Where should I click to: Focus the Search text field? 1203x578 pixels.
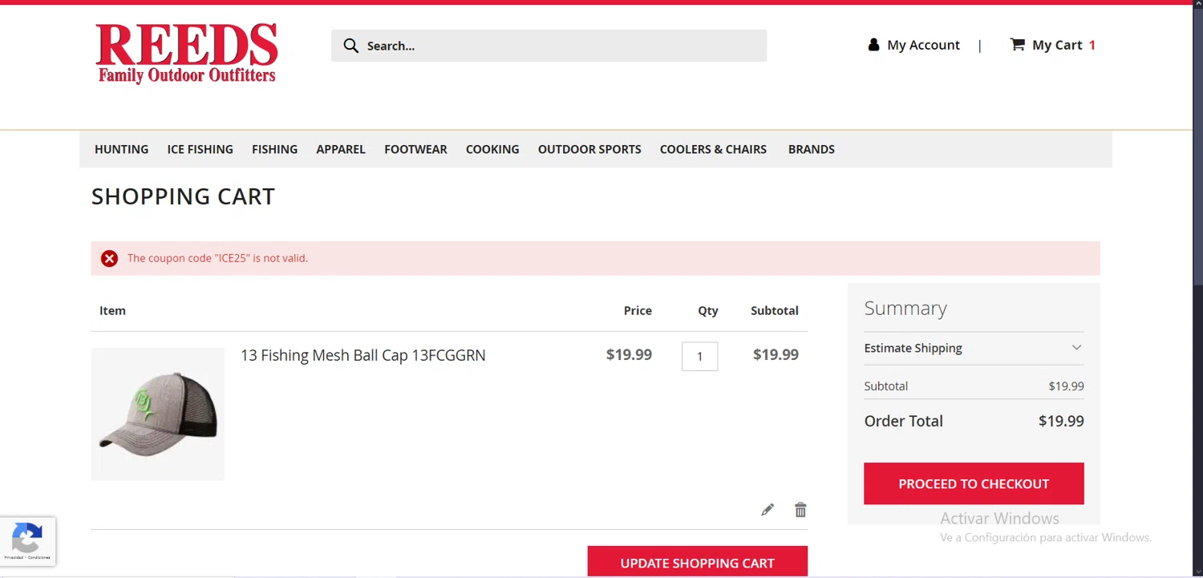pos(549,46)
